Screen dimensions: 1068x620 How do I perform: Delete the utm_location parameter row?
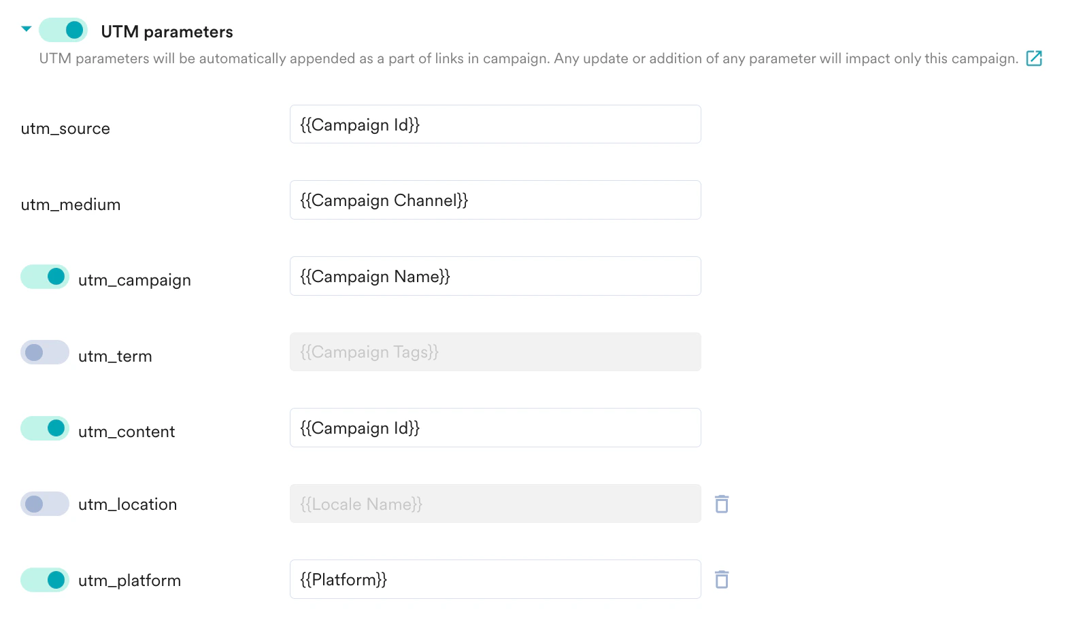[x=722, y=504]
